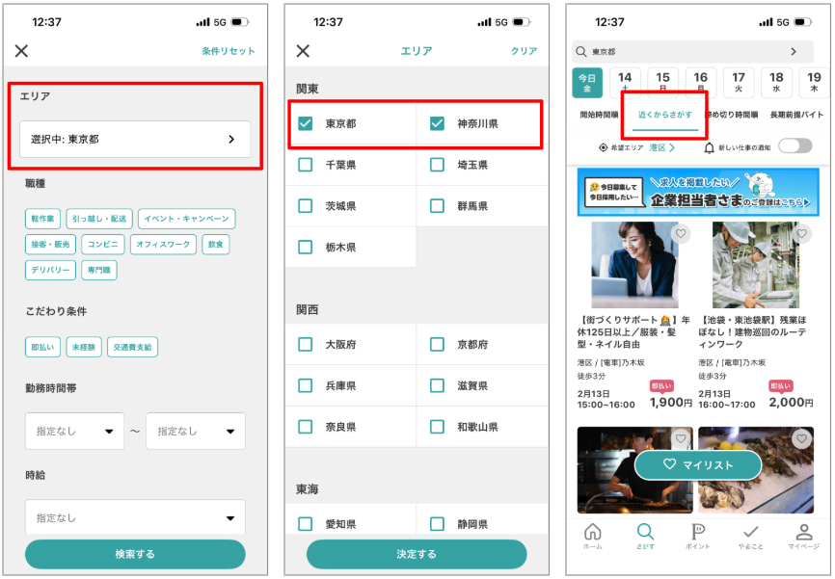
Task: Select date 16 in the date strip
Action: 701,83
